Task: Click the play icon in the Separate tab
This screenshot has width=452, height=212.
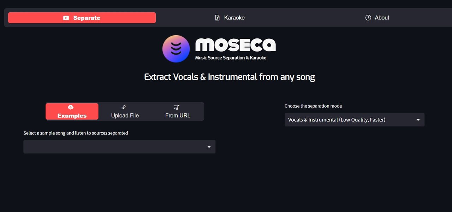Action: [66, 18]
